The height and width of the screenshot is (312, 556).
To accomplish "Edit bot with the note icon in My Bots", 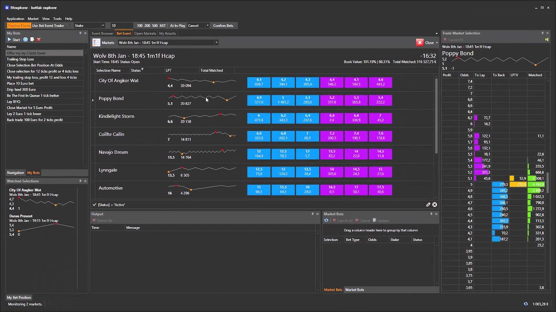I will [x=32, y=39].
